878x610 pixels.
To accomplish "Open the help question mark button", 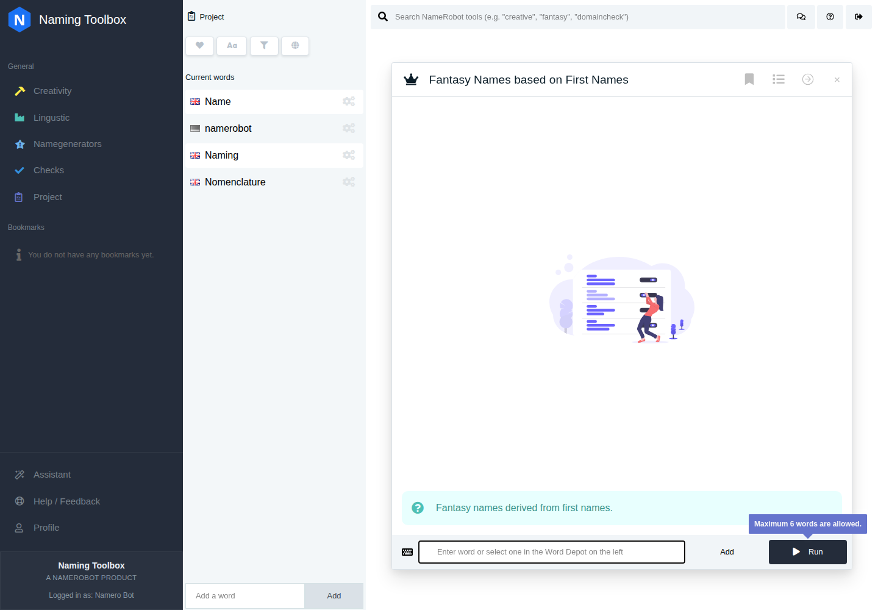I will coord(830,17).
